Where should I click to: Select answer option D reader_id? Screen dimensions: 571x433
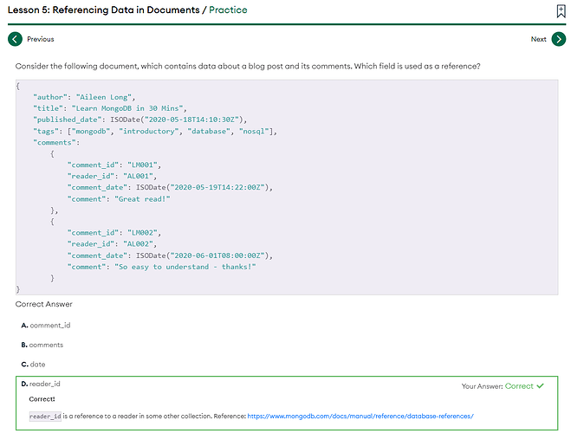point(44,384)
